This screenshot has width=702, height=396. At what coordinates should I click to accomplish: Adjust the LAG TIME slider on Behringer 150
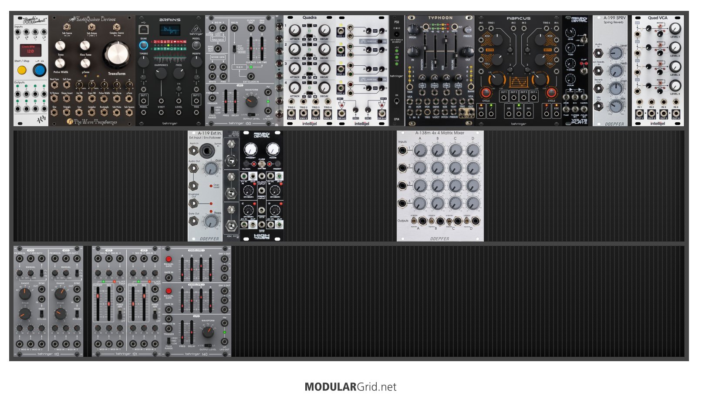click(262, 48)
